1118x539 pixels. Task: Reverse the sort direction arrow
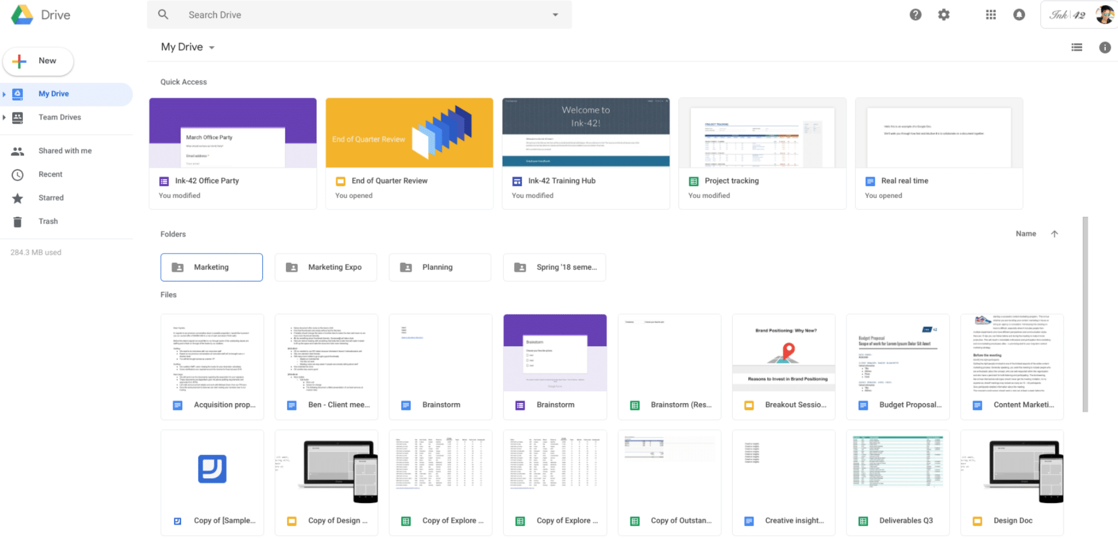pyautogui.click(x=1054, y=234)
